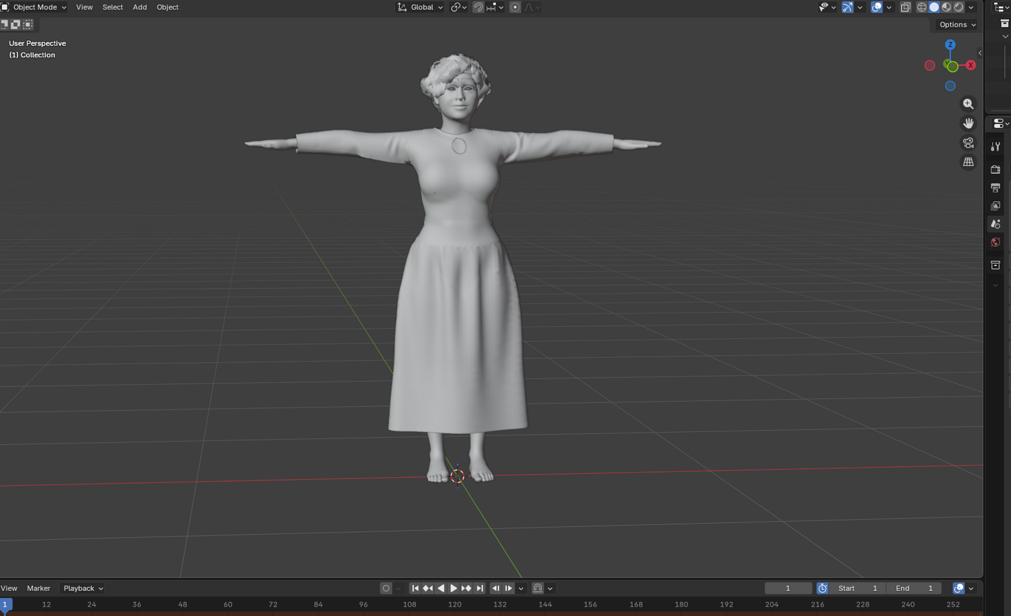Open the Object Mode dropdown
This screenshot has height=616, width=1011.
point(34,7)
